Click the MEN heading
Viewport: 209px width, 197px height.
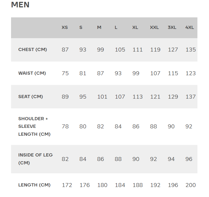coord(20,5)
